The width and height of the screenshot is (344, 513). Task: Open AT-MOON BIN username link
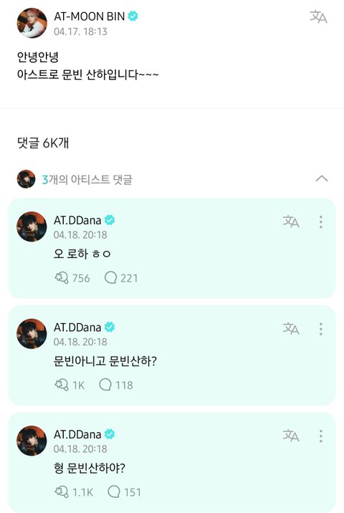click(90, 16)
